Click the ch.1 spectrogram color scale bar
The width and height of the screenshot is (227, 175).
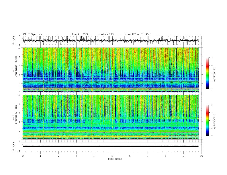coord(208,73)
